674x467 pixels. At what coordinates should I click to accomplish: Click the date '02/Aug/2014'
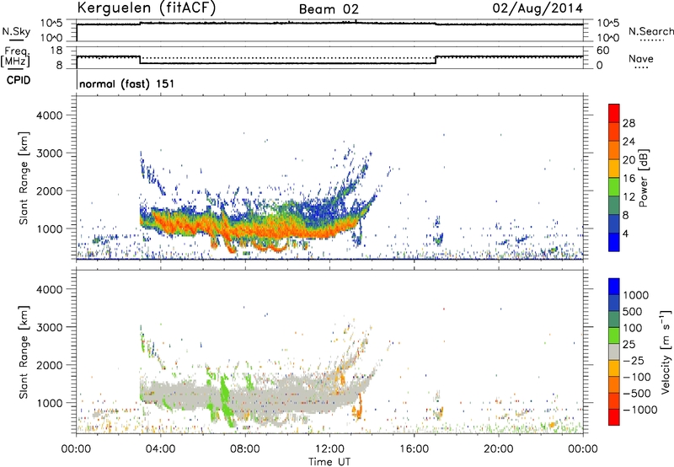(538, 8)
